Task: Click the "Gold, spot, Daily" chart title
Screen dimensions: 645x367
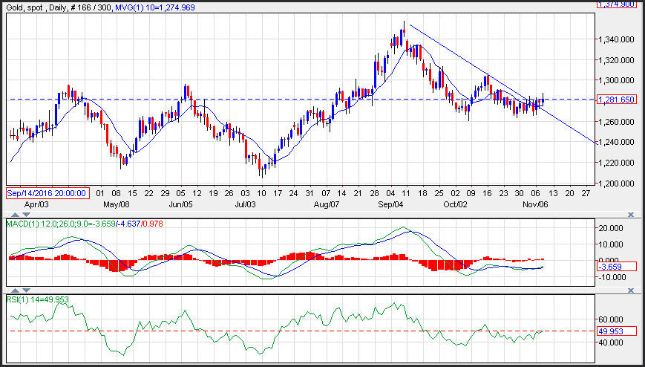Action: 43,6
